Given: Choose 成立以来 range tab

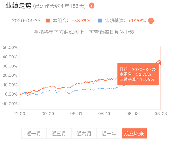Looking at the screenshot, I should pyautogui.click(x=134, y=134).
